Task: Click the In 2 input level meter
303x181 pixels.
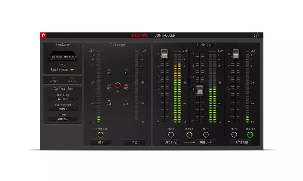Action: pos(137,87)
